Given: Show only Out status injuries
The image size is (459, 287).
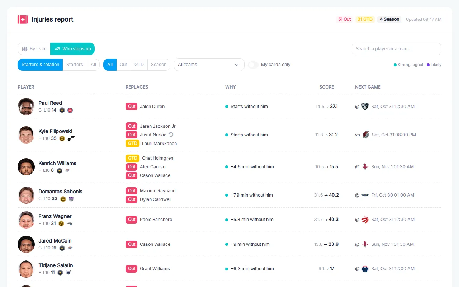Looking at the screenshot, I should tap(123, 65).
